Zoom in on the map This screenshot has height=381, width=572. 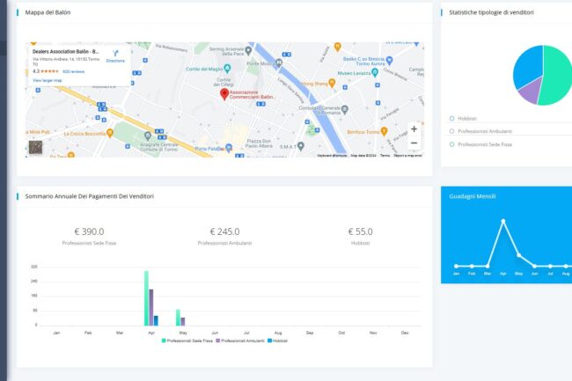414,128
